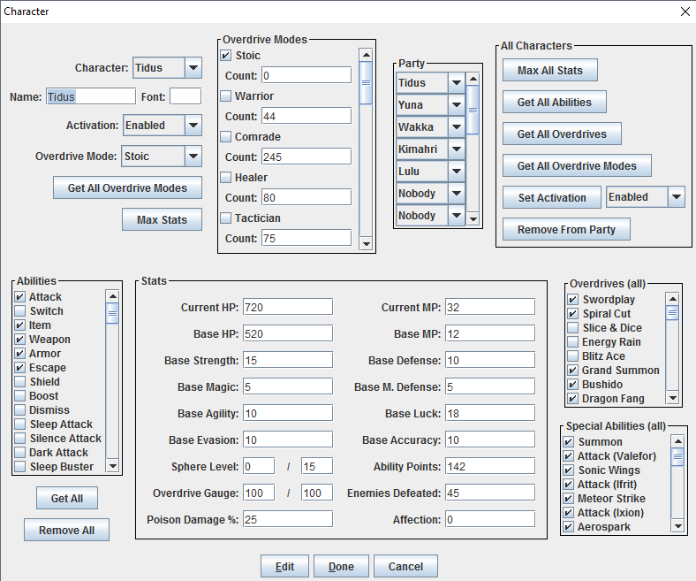The height and width of the screenshot is (581, 696).
Task: Click the Enemies Defeated field
Action: 490,493
